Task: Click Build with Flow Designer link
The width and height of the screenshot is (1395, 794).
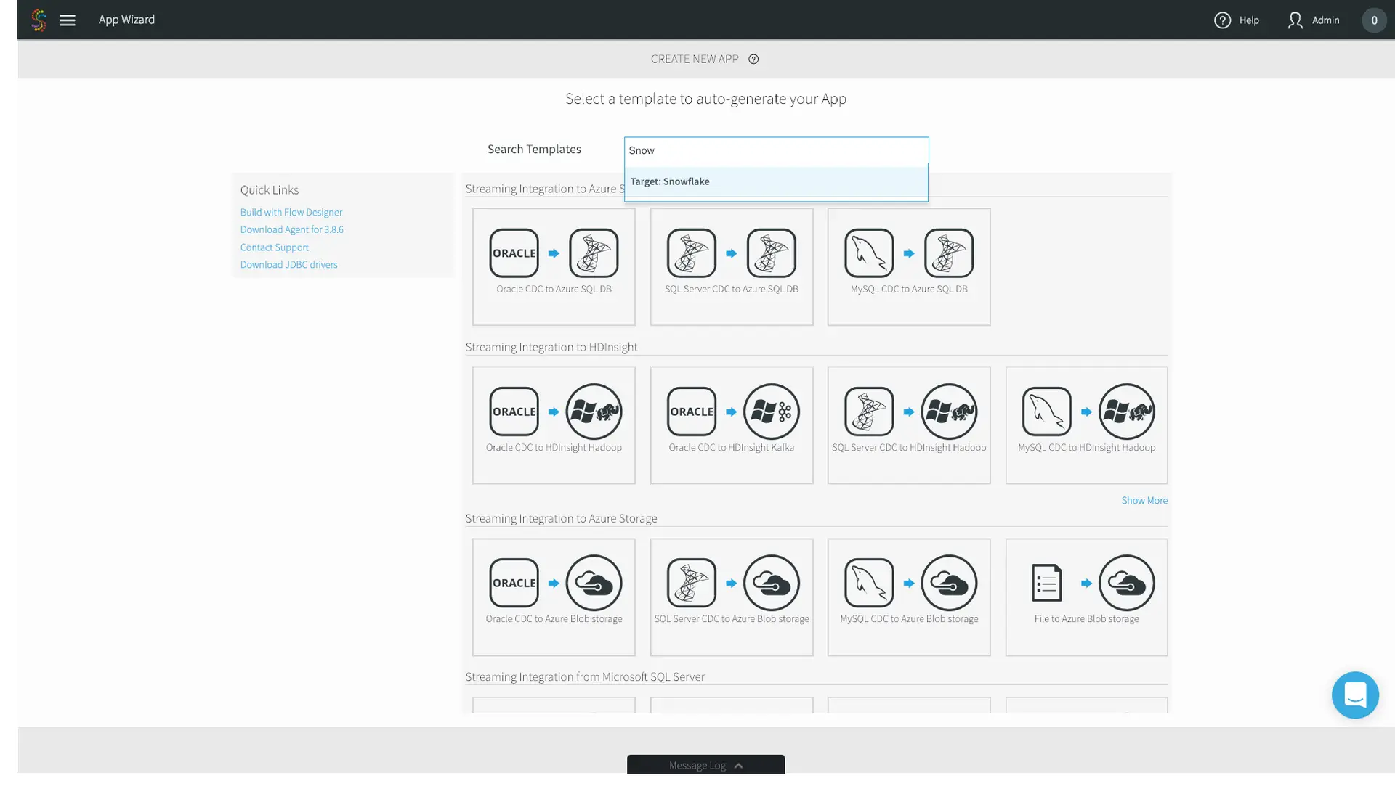Action: pyautogui.click(x=291, y=212)
